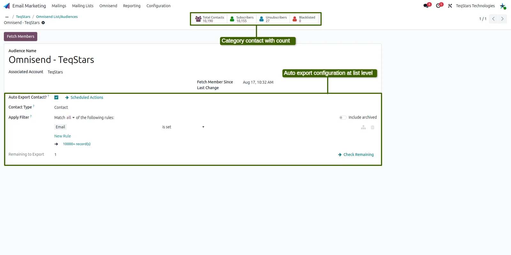Click the Email field selector in rule
The image size is (511, 255).
click(60, 127)
